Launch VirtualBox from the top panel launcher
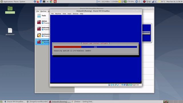This screenshot has height=103, width=183. (x=35, y=1)
